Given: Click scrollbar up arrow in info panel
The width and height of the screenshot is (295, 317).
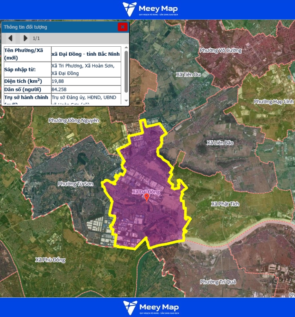Looking at the screenshot, I should (x=126, y=48).
